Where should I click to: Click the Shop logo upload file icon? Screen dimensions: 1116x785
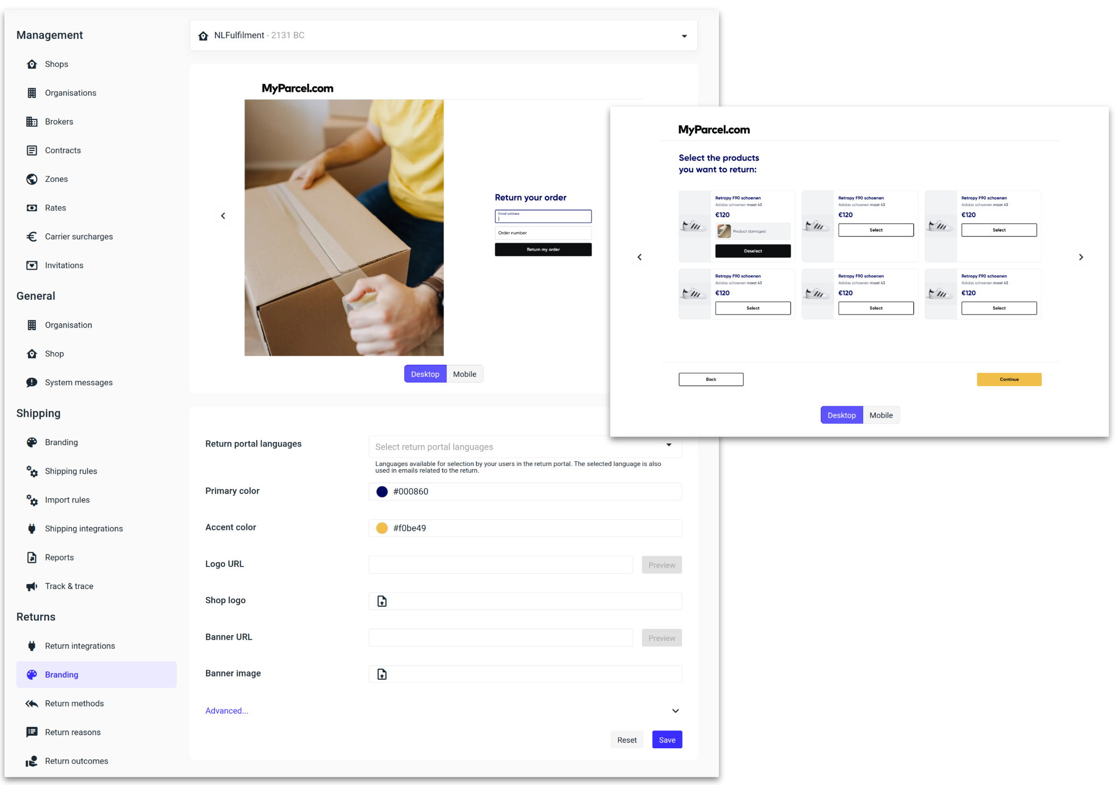click(x=382, y=601)
